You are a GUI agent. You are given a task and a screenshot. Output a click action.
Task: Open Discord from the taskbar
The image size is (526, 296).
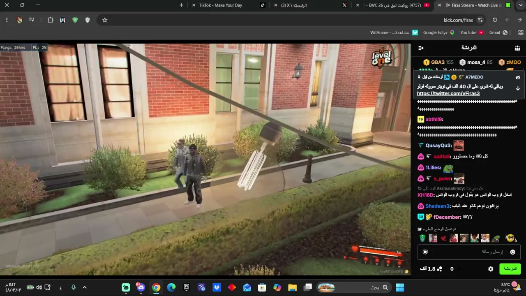(141, 287)
